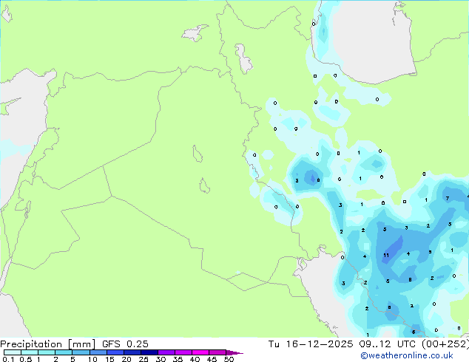Click the '25' legend scale label

(144, 359)
